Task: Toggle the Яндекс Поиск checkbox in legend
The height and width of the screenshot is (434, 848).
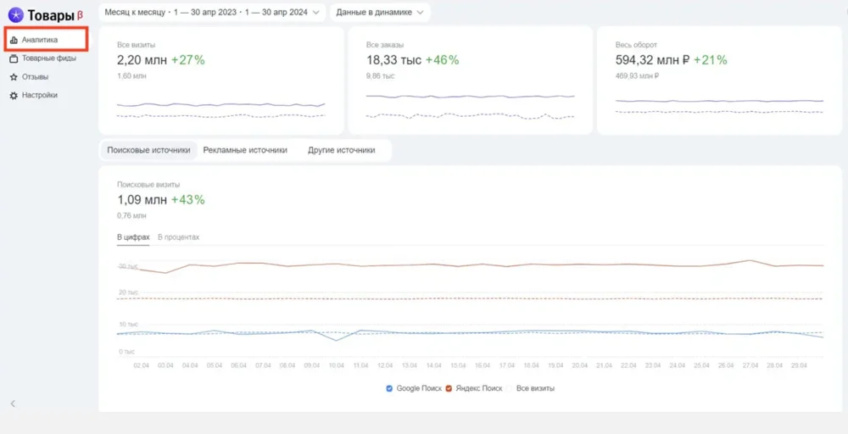Action: click(449, 388)
